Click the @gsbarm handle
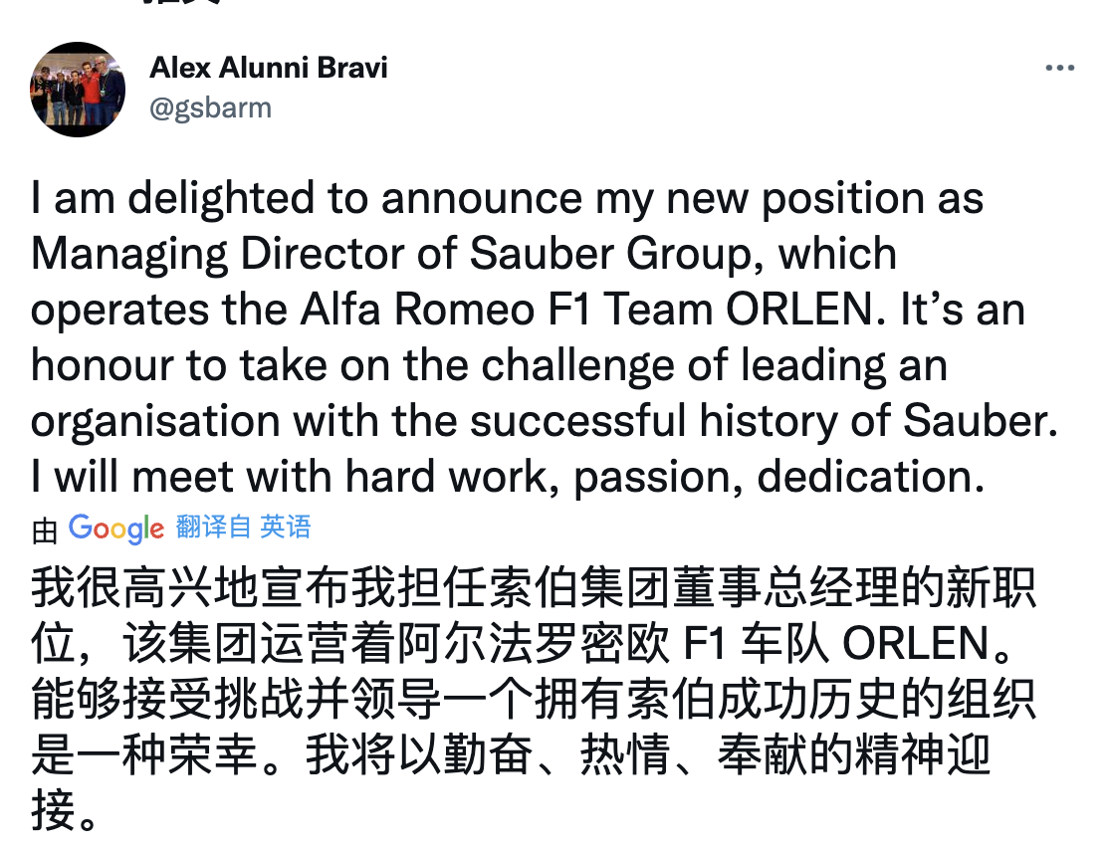 click(x=209, y=107)
